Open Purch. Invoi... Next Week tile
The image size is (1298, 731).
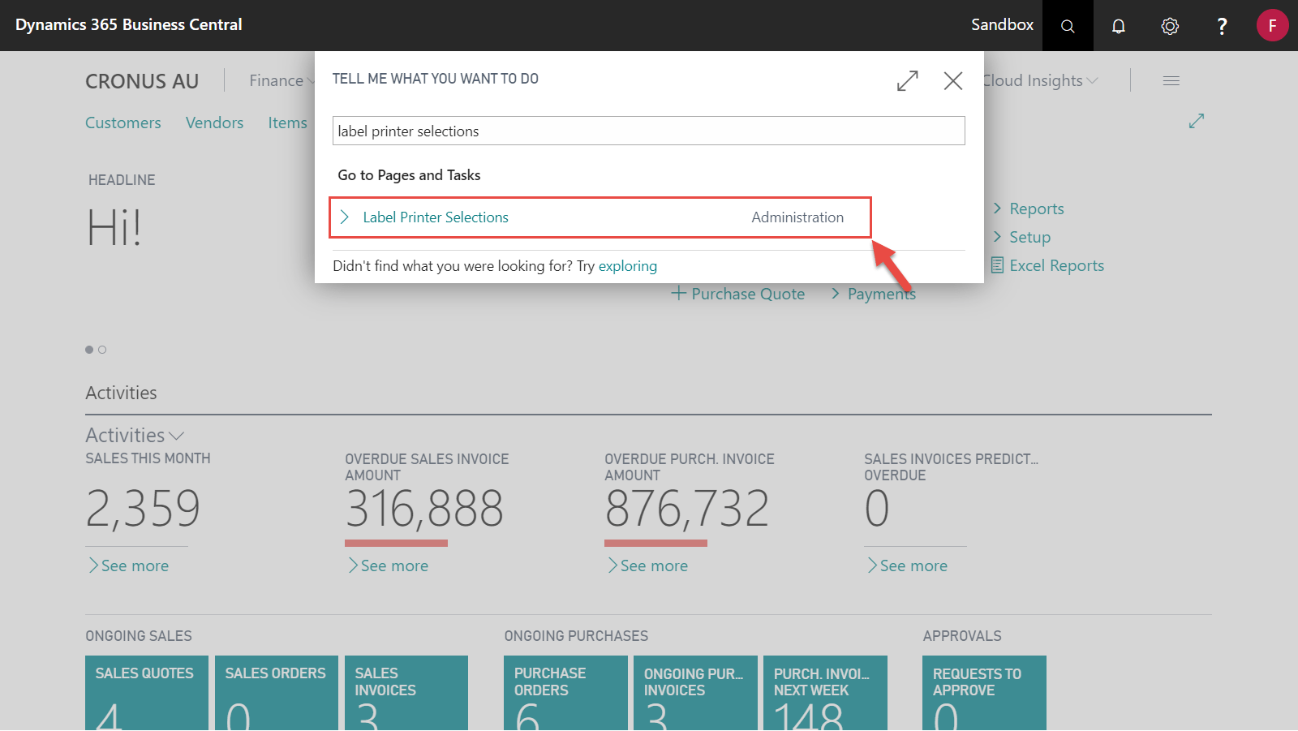click(825, 694)
